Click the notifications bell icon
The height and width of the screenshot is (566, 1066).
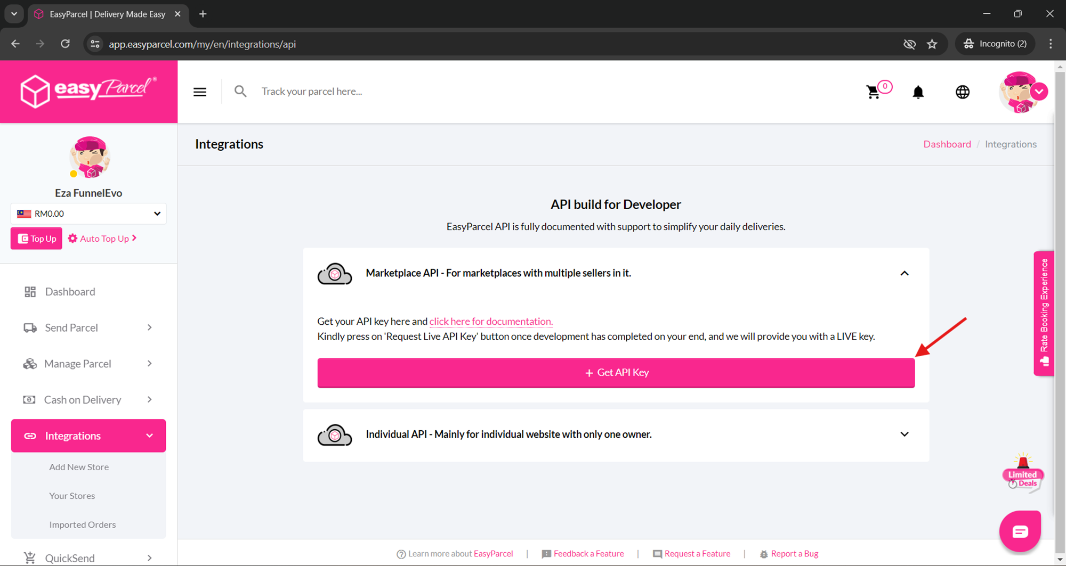point(918,92)
